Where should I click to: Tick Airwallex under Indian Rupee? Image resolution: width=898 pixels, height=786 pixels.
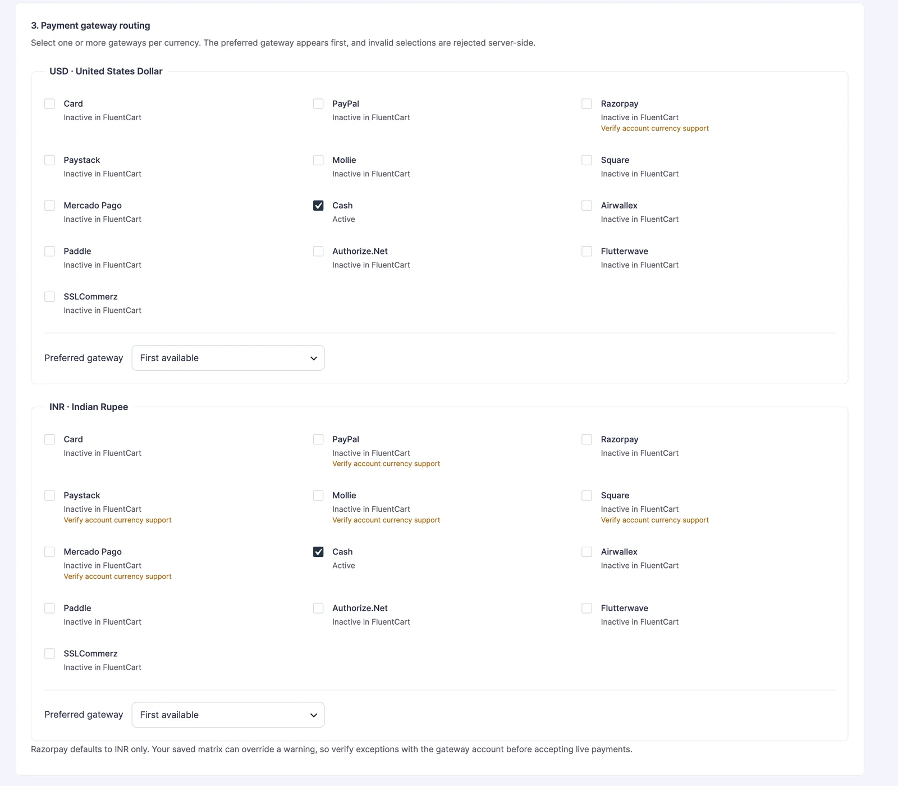click(587, 552)
